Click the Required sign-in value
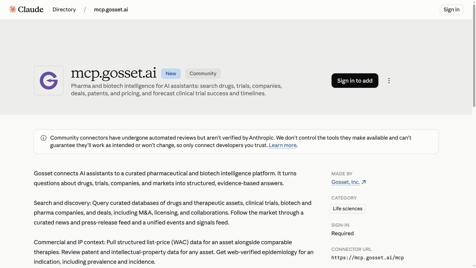Image resolution: width=476 pixels, height=268 pixels. (x=342, y=233)
